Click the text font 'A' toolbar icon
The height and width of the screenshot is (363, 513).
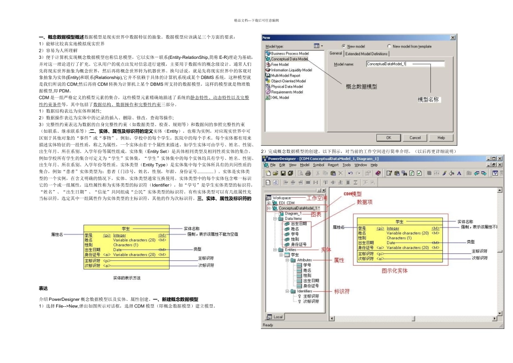click(459, 173)
